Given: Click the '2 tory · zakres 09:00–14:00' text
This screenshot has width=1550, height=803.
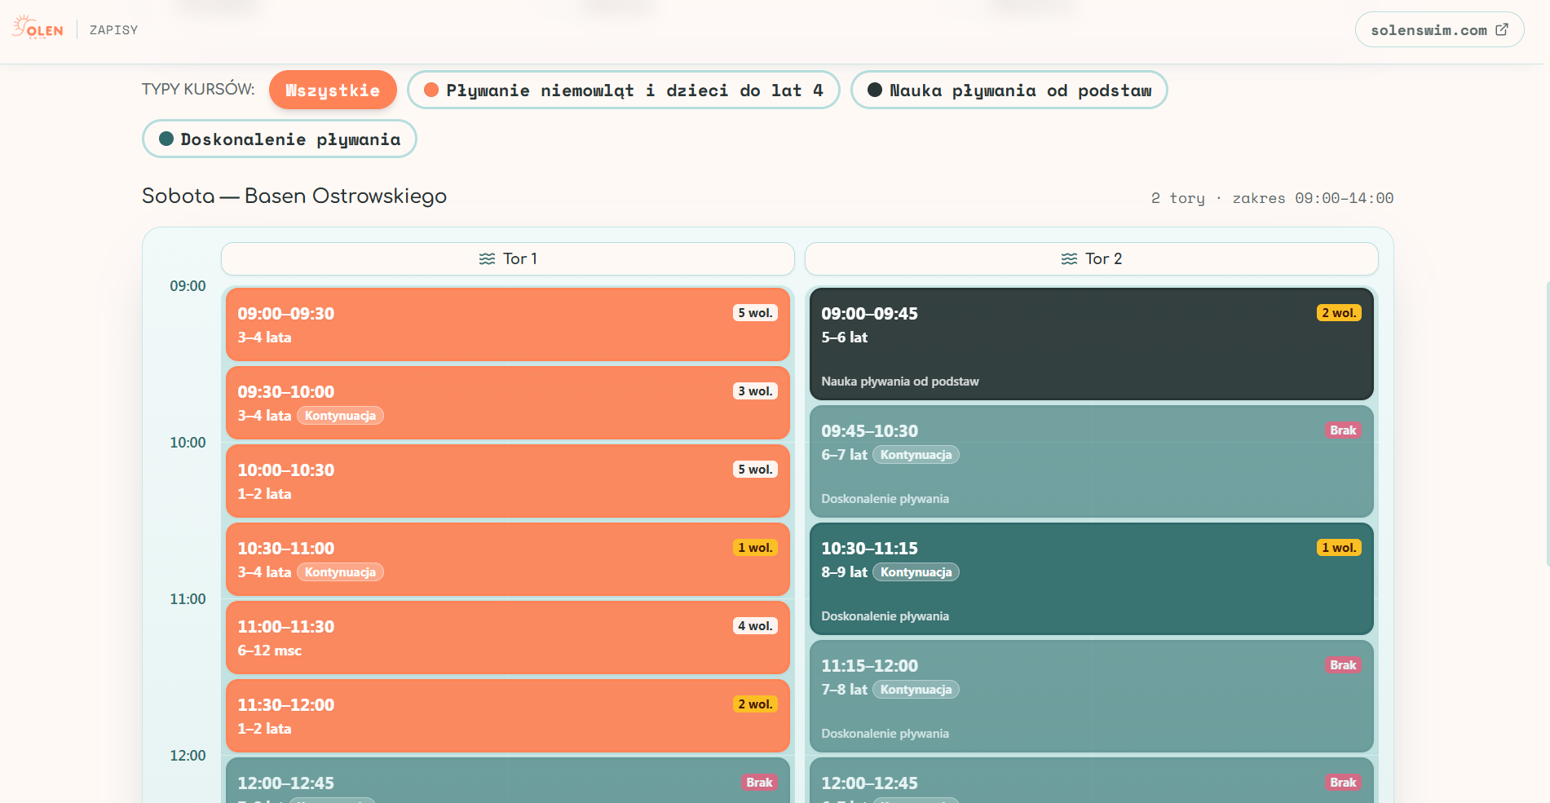Looking at the screenshot, I should (1272, 198).
